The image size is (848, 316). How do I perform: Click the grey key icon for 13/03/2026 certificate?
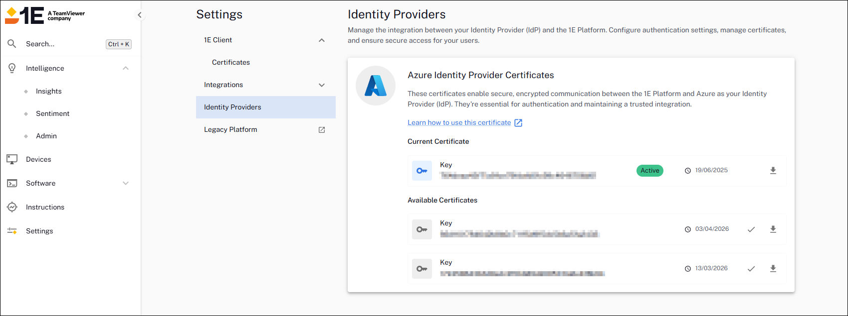[422, 269]
